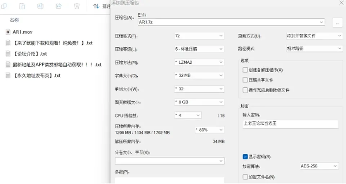The image size is (346, 184).
Task: Open the 分卷大小 combo box
Action: tap(170, 161)
